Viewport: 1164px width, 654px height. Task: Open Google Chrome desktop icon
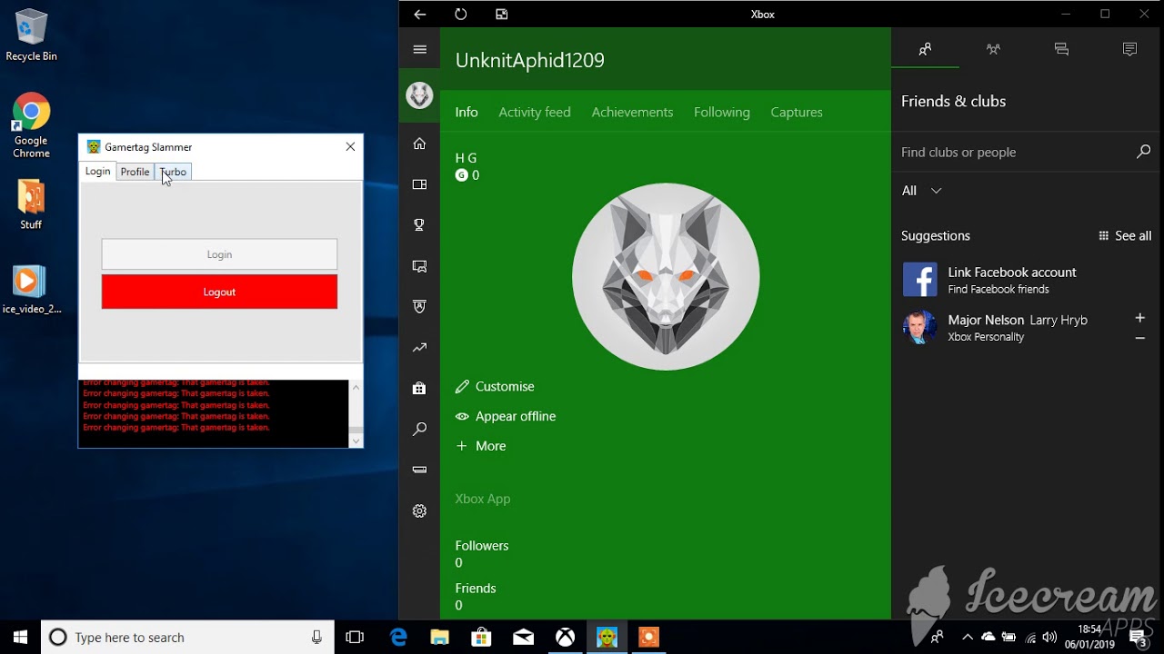(x=31, y=125)
